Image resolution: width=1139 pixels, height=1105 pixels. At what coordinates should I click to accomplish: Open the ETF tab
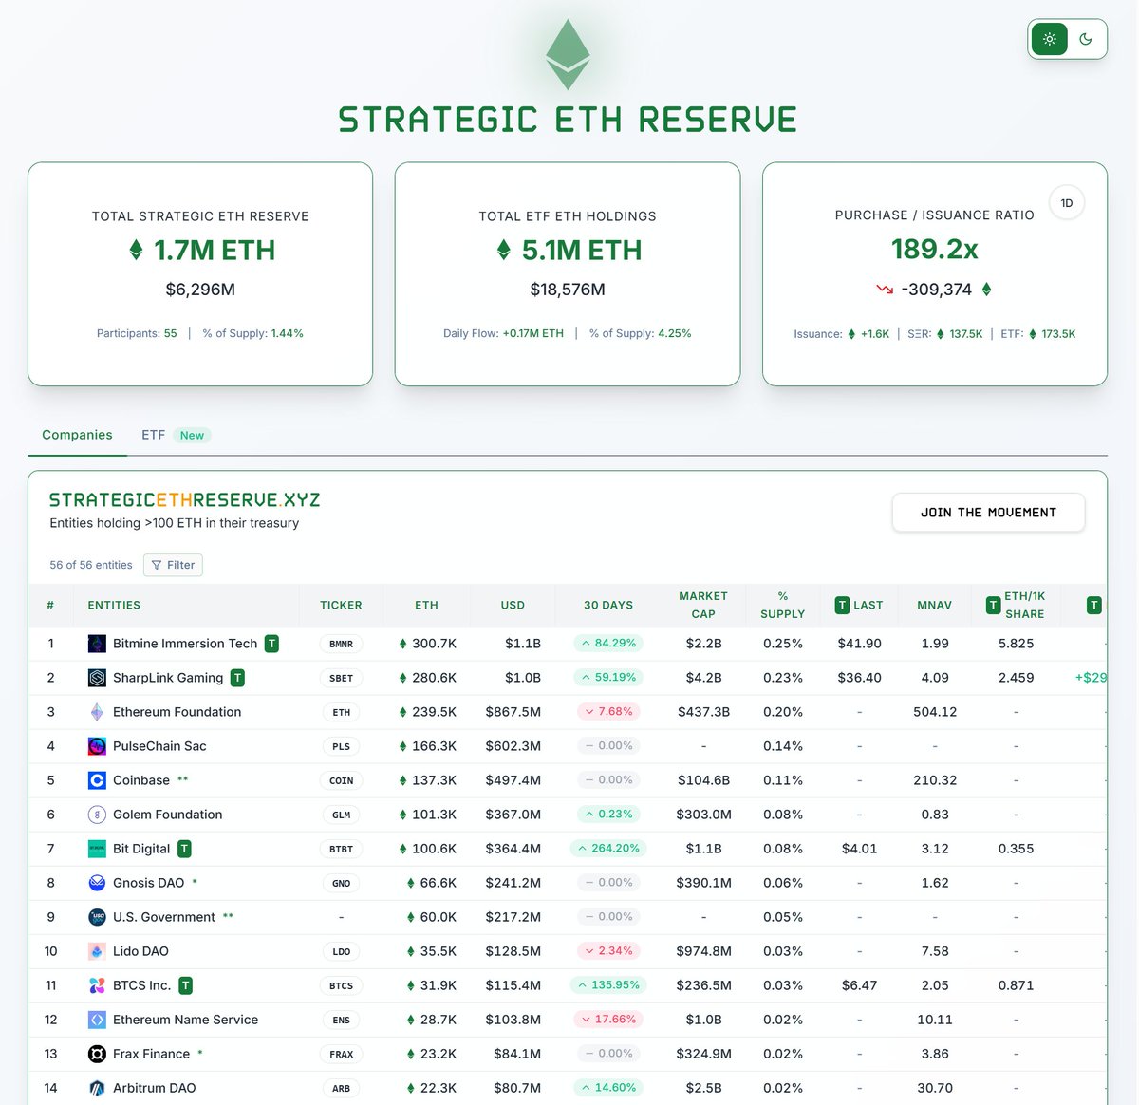coord(153,435)
